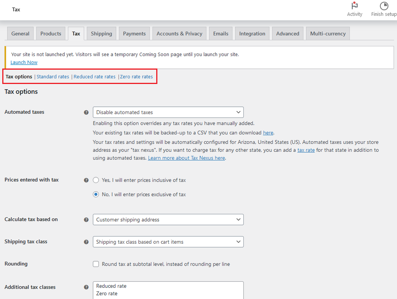This screenshot has height=299, width=397.
Task: Click the Launch Now link
Action: pos(24,62)
